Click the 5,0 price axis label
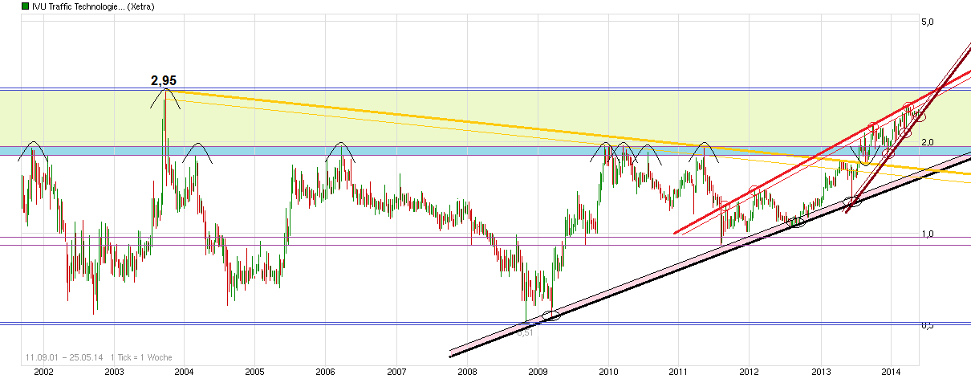The width and height of the screenshot is (971, 391). pos(928,22)
